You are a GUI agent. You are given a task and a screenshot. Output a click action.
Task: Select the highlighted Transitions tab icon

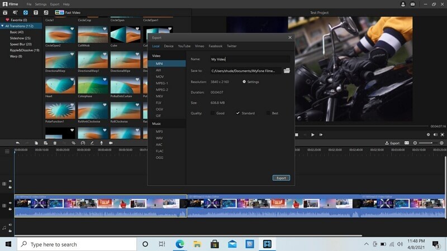tap(25, 12)
